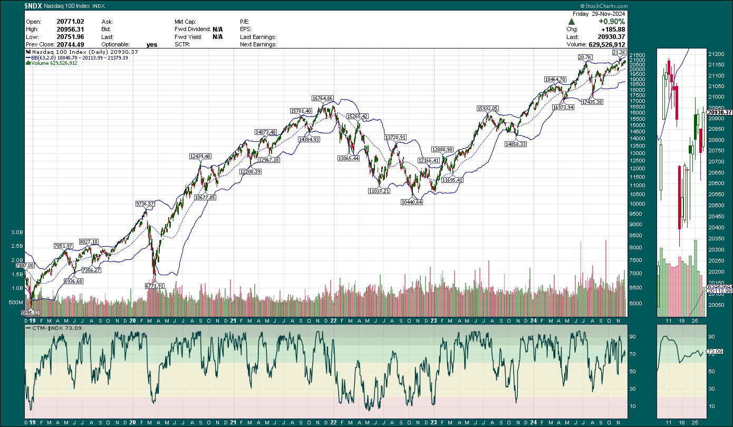Click the 16764.86 peak price label
This screenshot has height=427, width=733.
pyautogui.click(x=322, y=99)
